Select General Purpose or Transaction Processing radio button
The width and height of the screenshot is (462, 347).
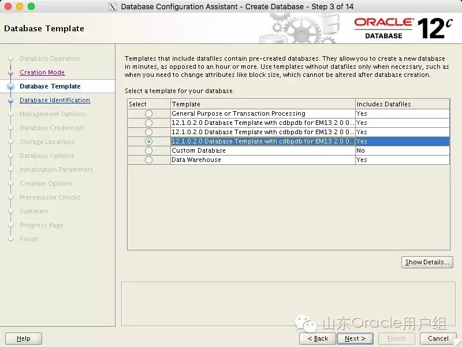148,113
